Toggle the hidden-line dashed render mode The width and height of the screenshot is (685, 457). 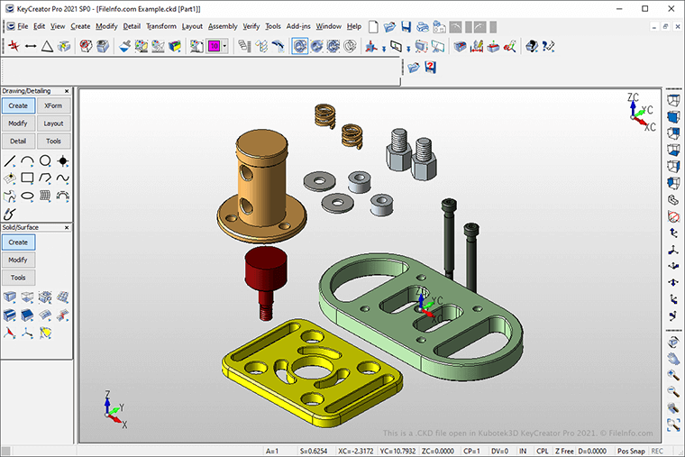coord(333,46)
